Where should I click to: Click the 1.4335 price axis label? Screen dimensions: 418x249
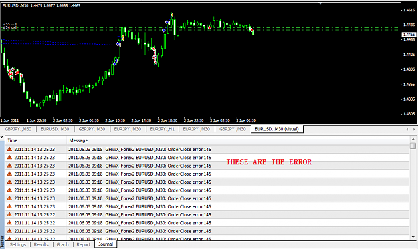pos(409,99)
